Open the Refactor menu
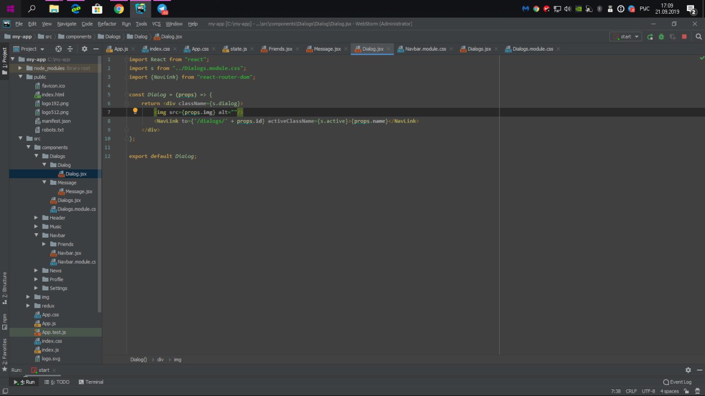The image size is (705, 396). point(107,24)
